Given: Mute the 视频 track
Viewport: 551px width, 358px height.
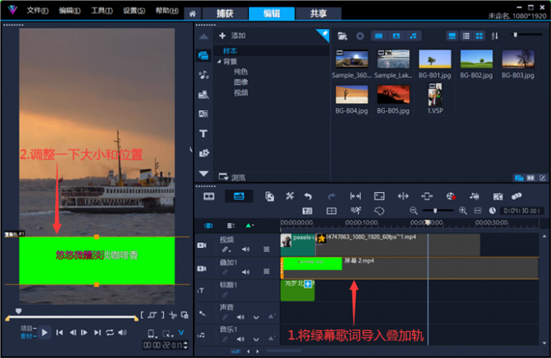Looking at the screenshot, I should pyautogui.click(x=246, y=249).
